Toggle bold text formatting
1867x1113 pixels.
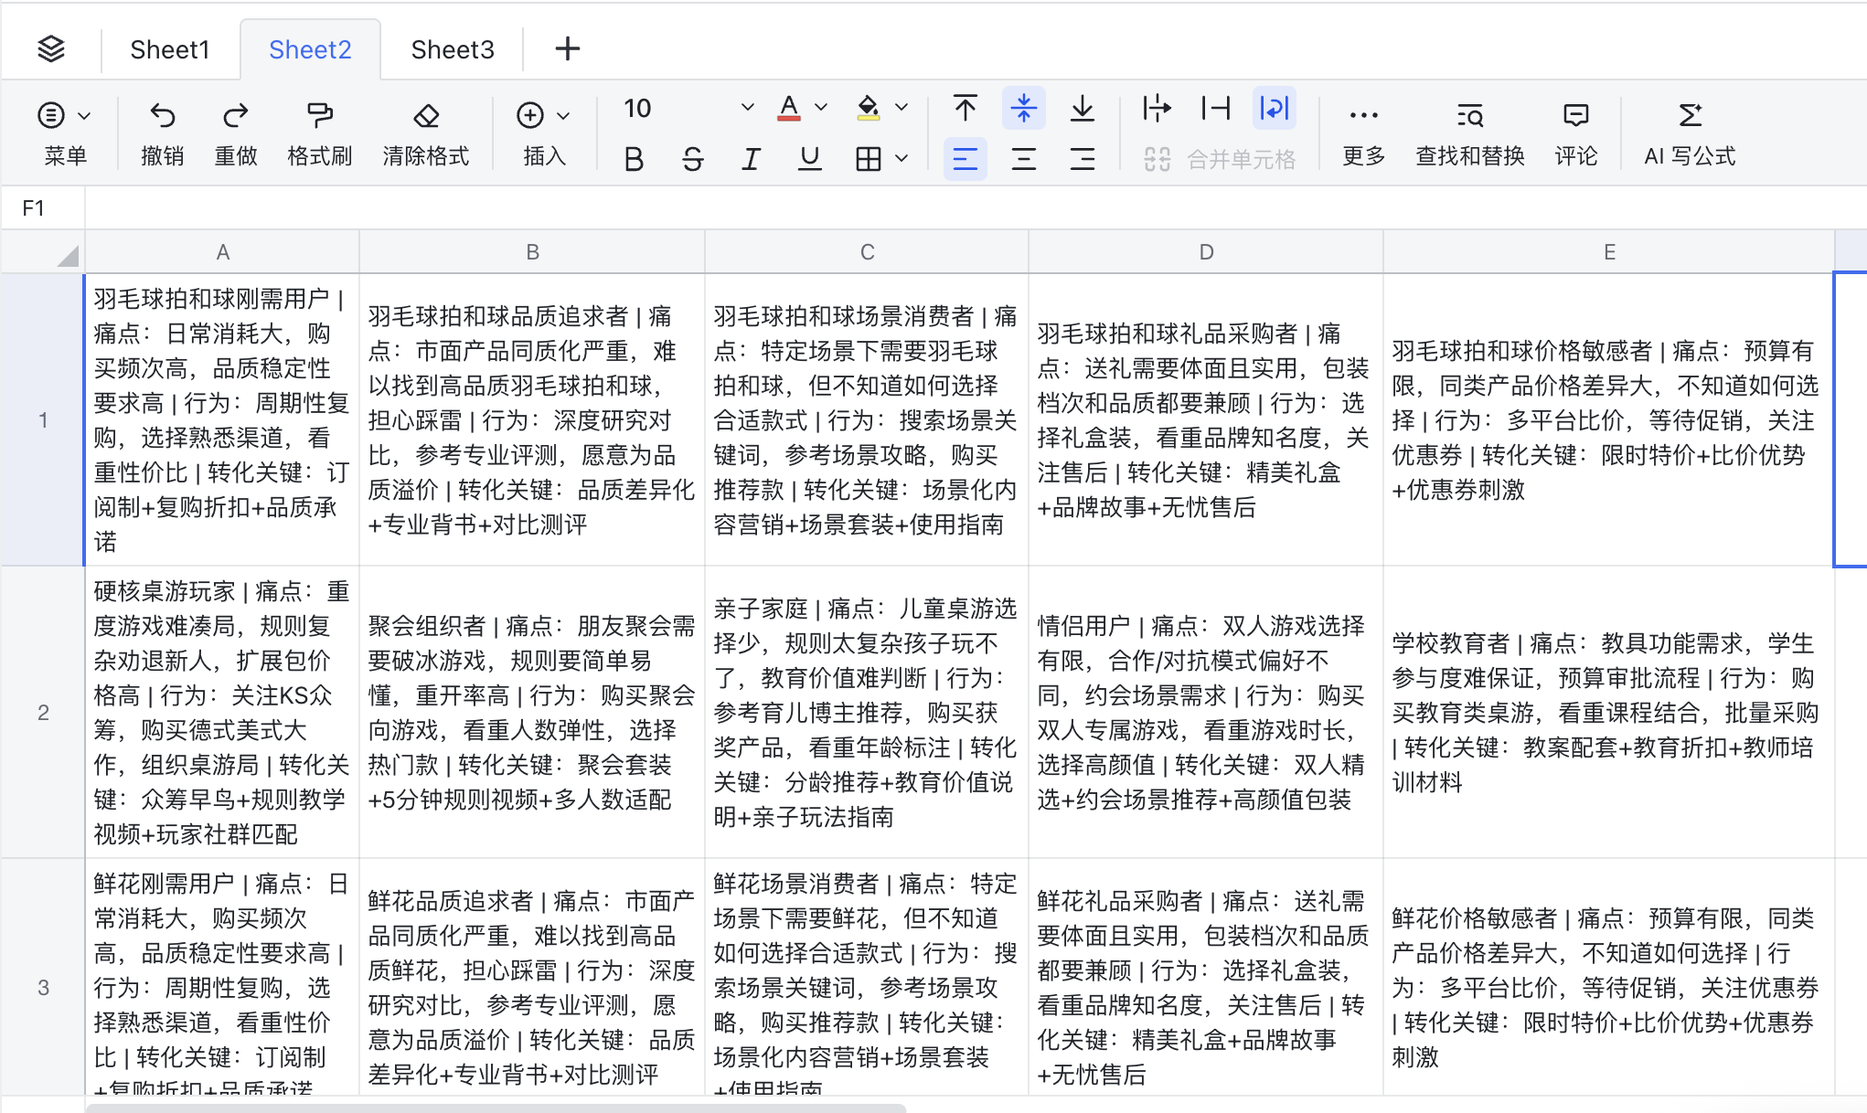pyautogui.click(x=634, y=160)
